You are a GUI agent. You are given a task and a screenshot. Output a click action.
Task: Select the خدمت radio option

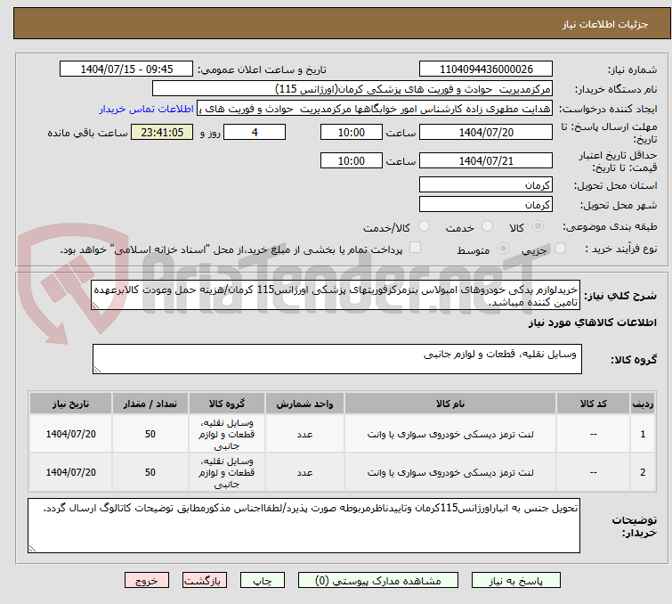click(x=487, y=227)
